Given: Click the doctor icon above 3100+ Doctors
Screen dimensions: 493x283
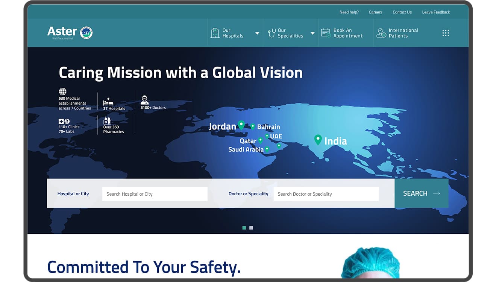Looking at the screenshot, I should [x=144, y=100].
